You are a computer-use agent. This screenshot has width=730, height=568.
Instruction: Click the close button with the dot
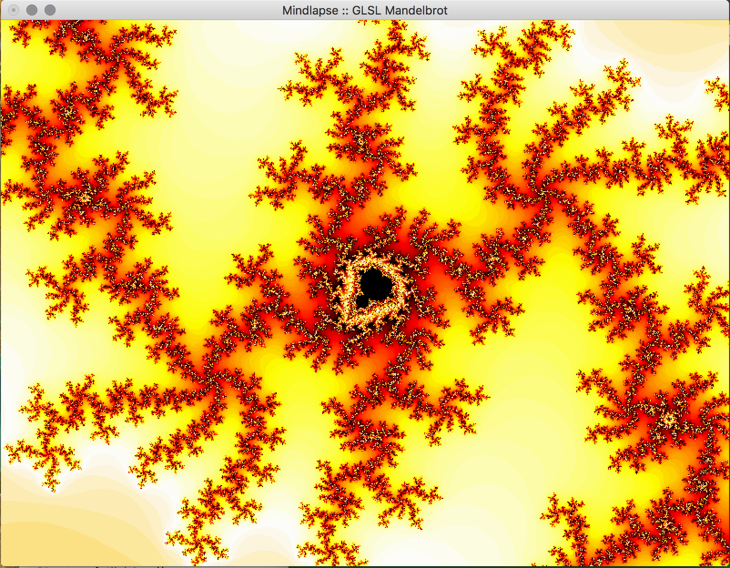(14, 10)
